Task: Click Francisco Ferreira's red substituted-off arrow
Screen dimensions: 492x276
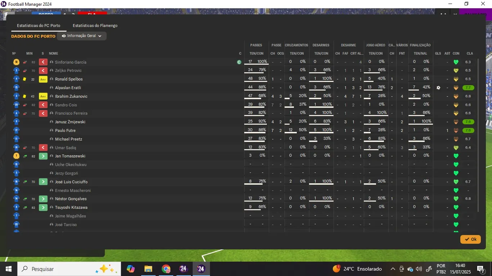Action: (x=43, y=113)
